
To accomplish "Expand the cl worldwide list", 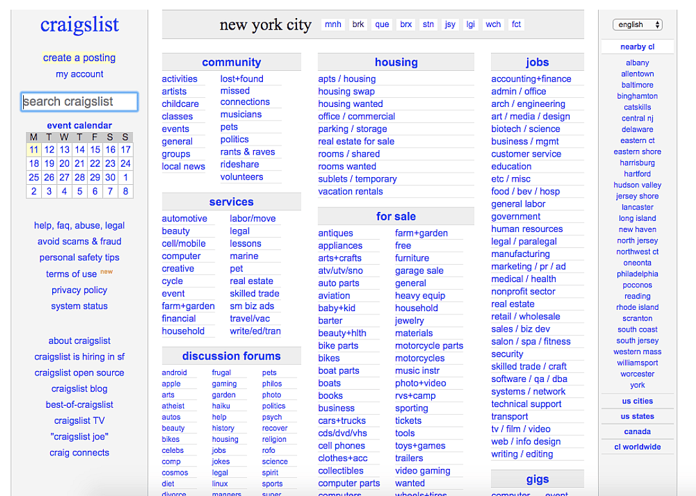I will [x=637, y=447].
